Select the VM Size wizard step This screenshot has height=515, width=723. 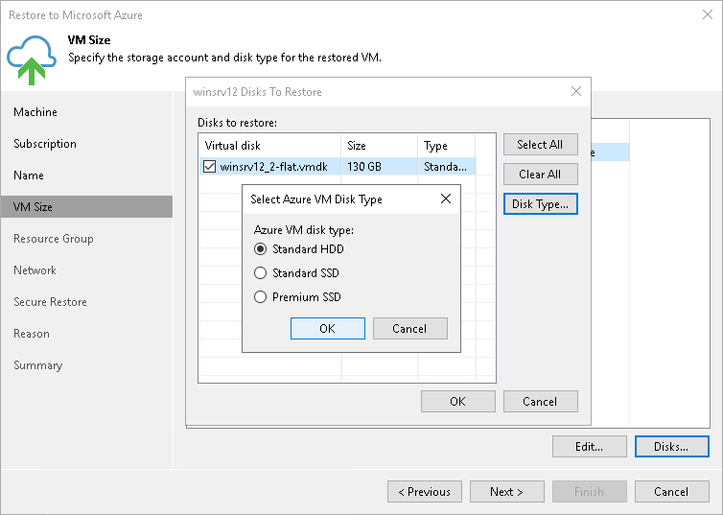click(86, 206)
